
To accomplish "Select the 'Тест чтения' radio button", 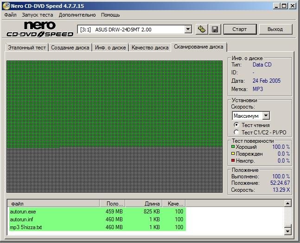I will pos(236,125).
